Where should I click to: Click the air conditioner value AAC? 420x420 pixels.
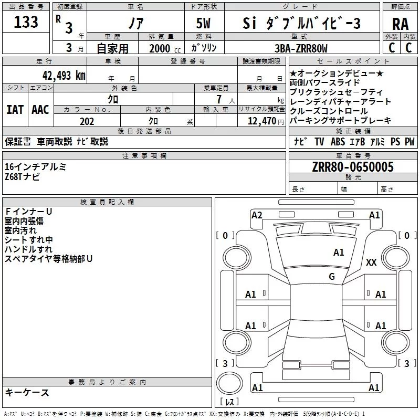pos(40,110)
